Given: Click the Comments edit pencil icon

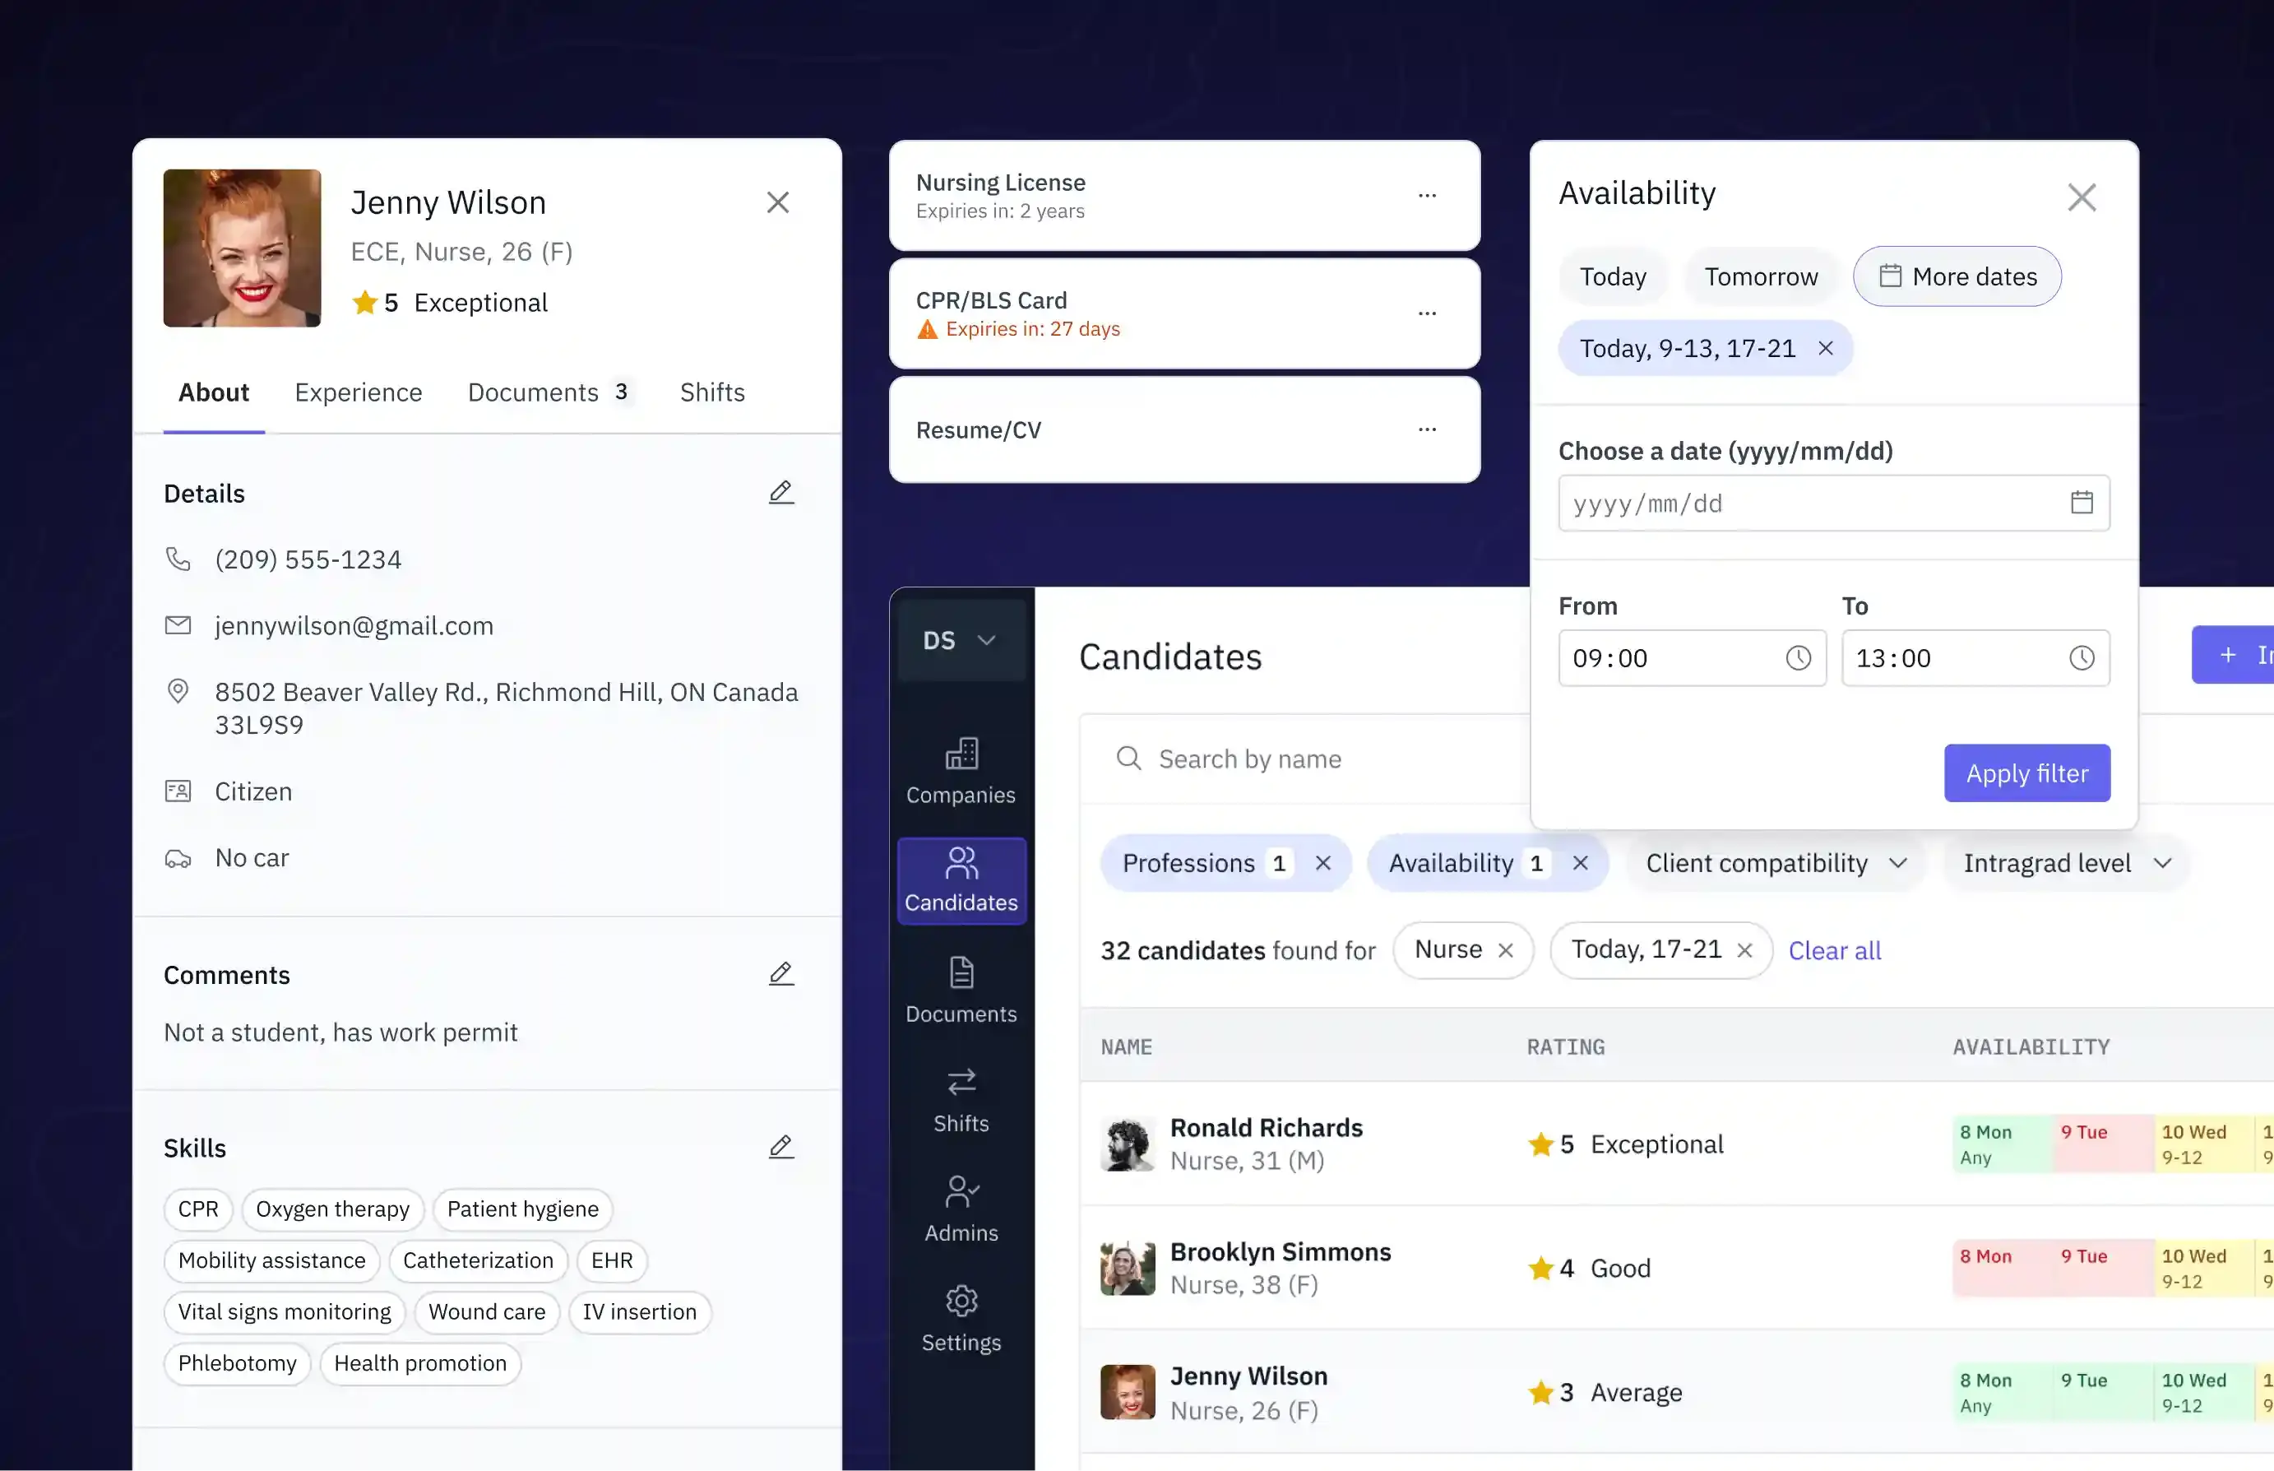Looking at the screenshot, I should coord(781,974).
